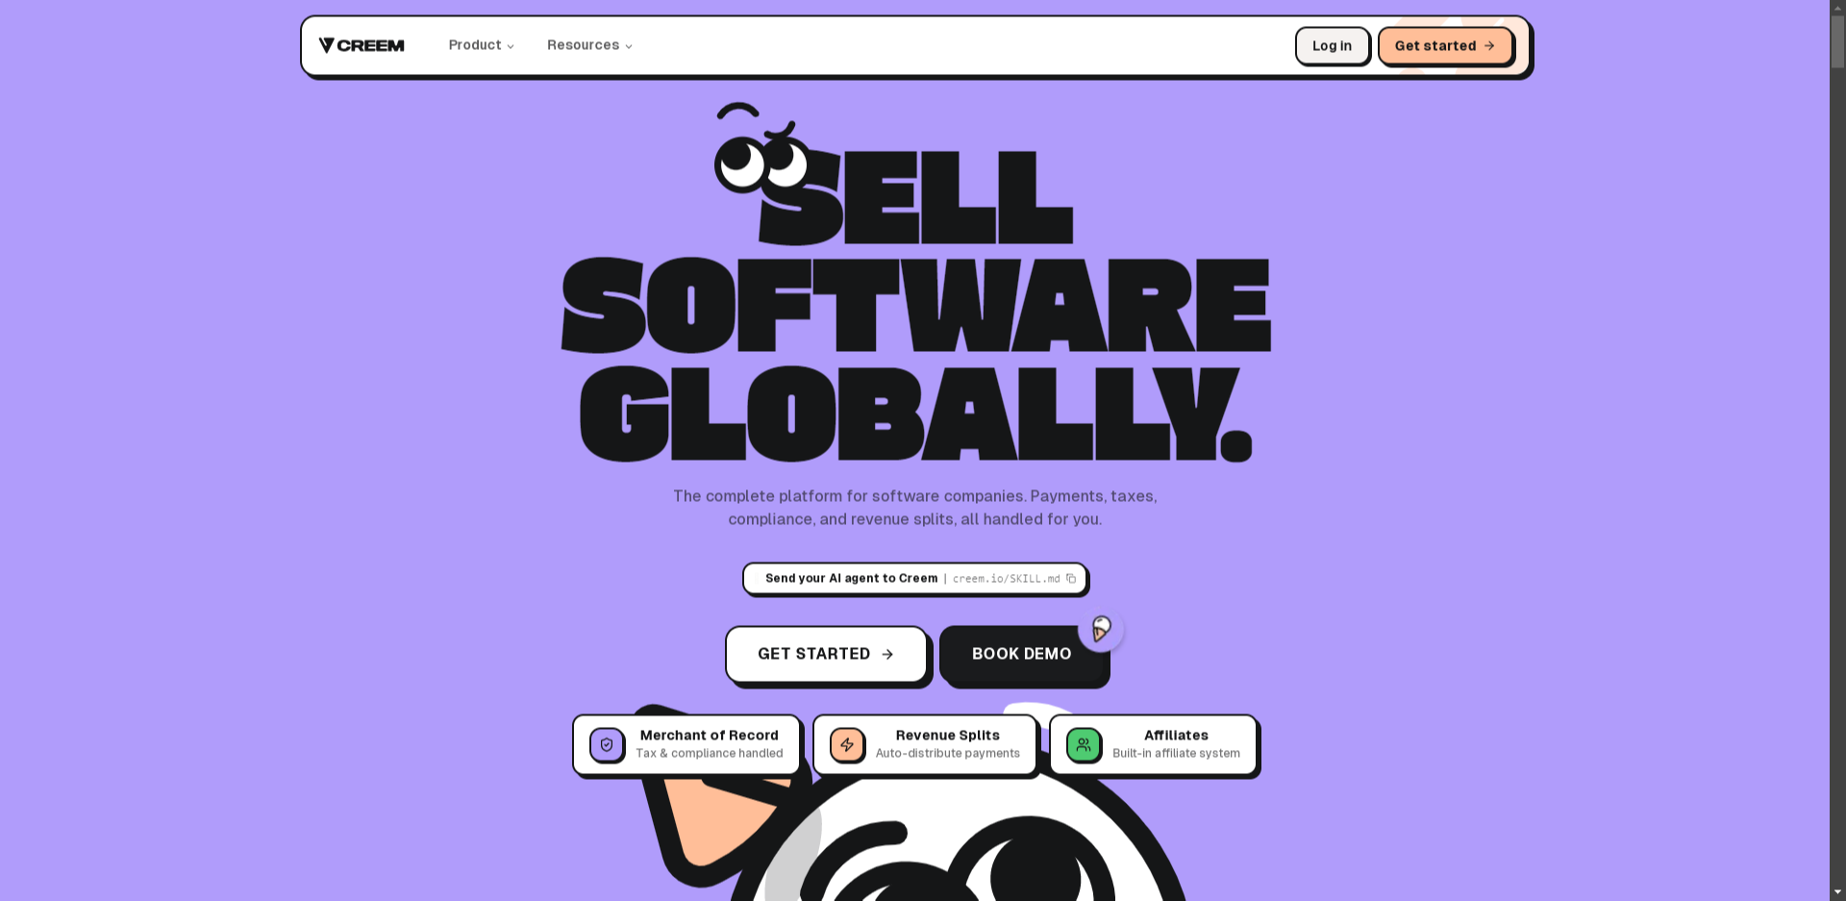The height and width of the screenshot is (901, 1846).
Task: Click the arrow icon in hero GET STARTED
Action: 887,655
